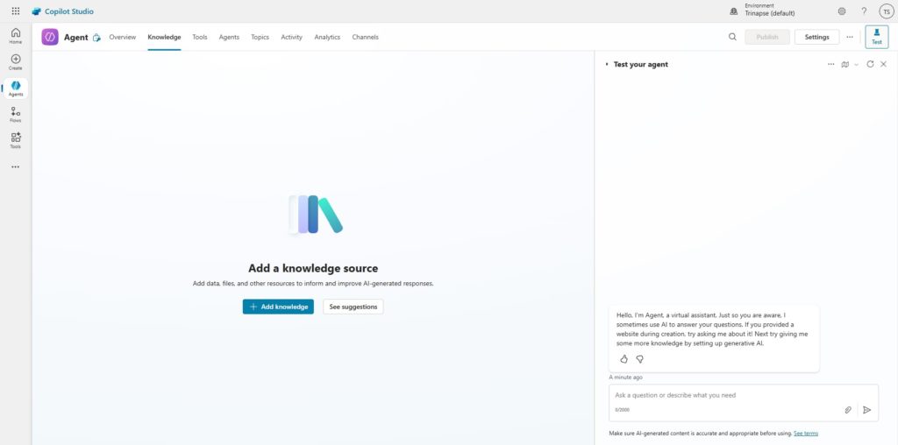The height and width of the screenshot is (445, 898).
Task: Give thumbs up to agent greeting
Action: click(624, 359)
